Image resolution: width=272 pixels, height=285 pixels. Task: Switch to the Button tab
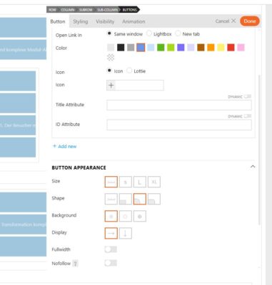coord(58,21)
